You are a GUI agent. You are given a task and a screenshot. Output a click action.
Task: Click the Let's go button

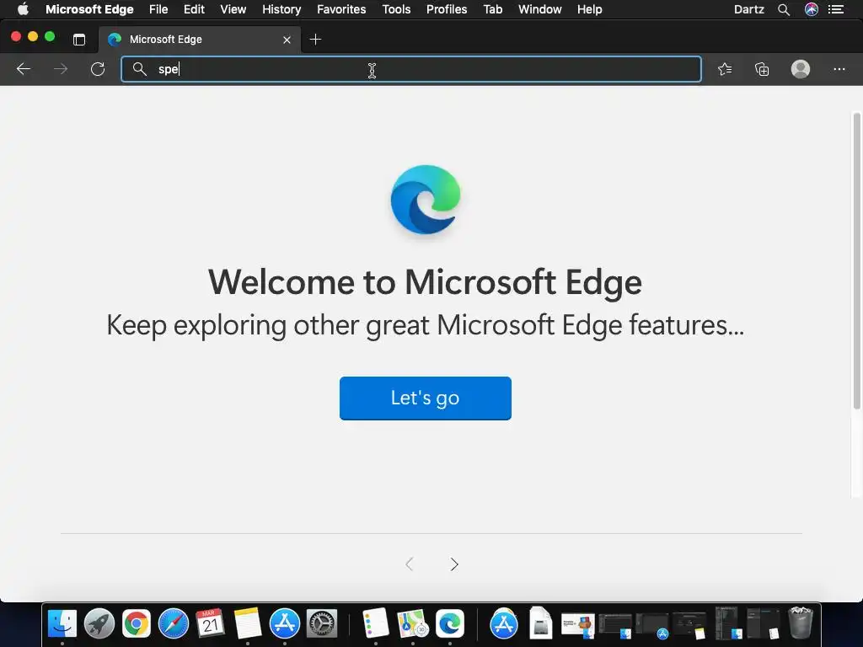pyautogui.click(x=426, y=398)
